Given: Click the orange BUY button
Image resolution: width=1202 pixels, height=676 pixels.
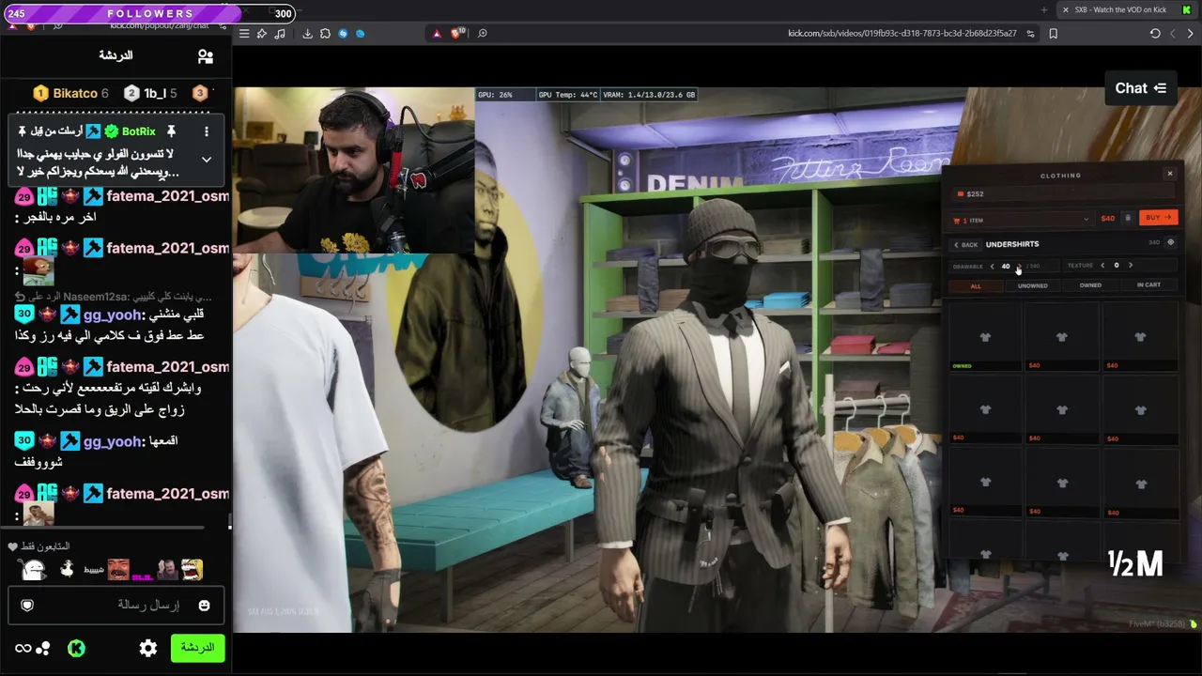Looking at the screenshot, I should click(x=1158, y=218).
